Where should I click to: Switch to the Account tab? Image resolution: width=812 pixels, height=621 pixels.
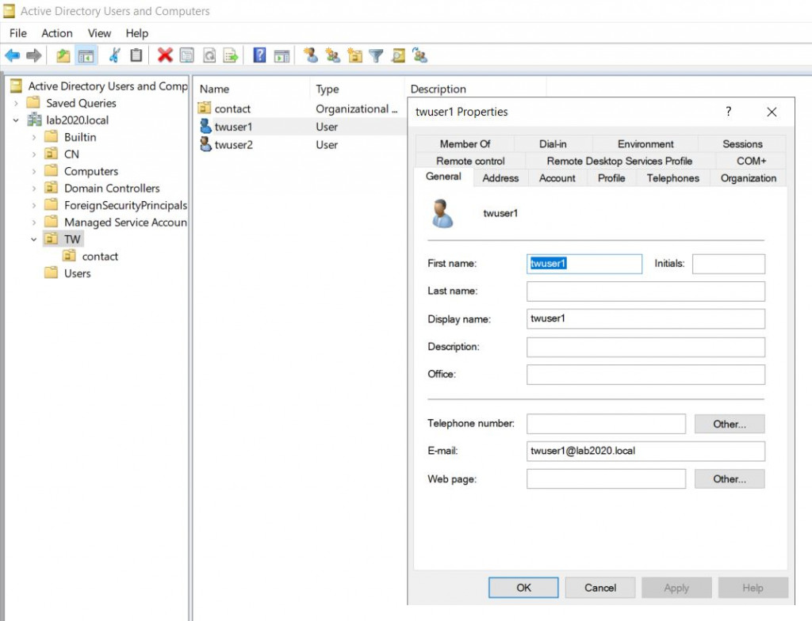557,178
